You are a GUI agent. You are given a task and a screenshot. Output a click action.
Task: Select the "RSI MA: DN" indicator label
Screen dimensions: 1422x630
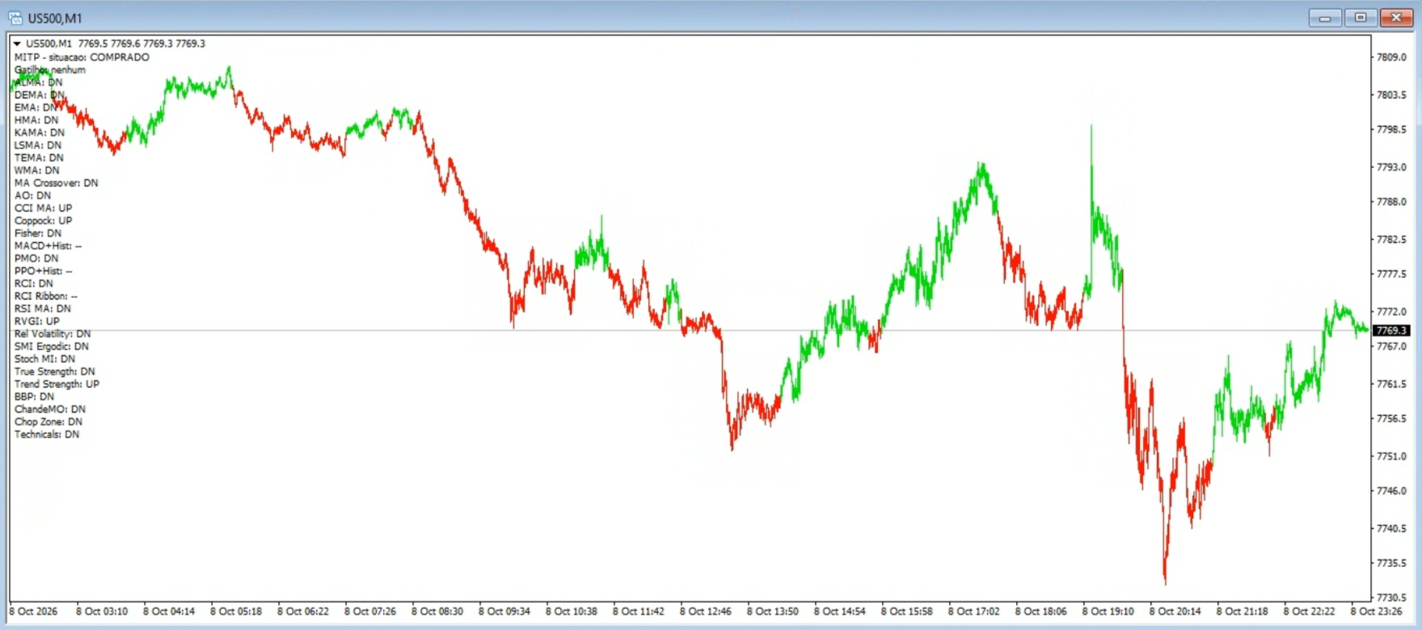point(42,309)
